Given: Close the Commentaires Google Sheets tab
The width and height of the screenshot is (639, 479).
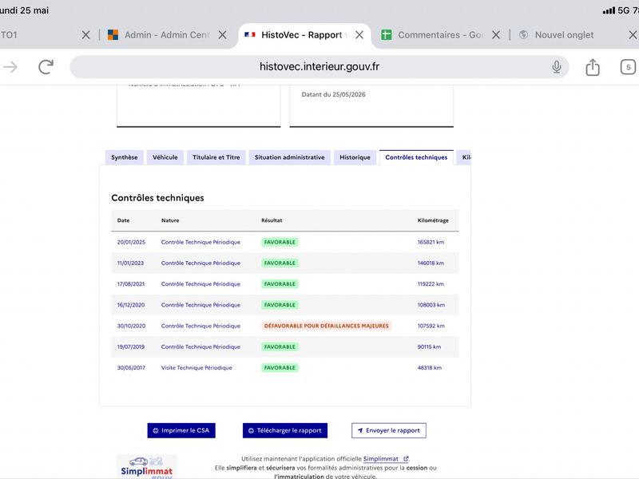Looking at the screenshot, I should tap(495, 35).
